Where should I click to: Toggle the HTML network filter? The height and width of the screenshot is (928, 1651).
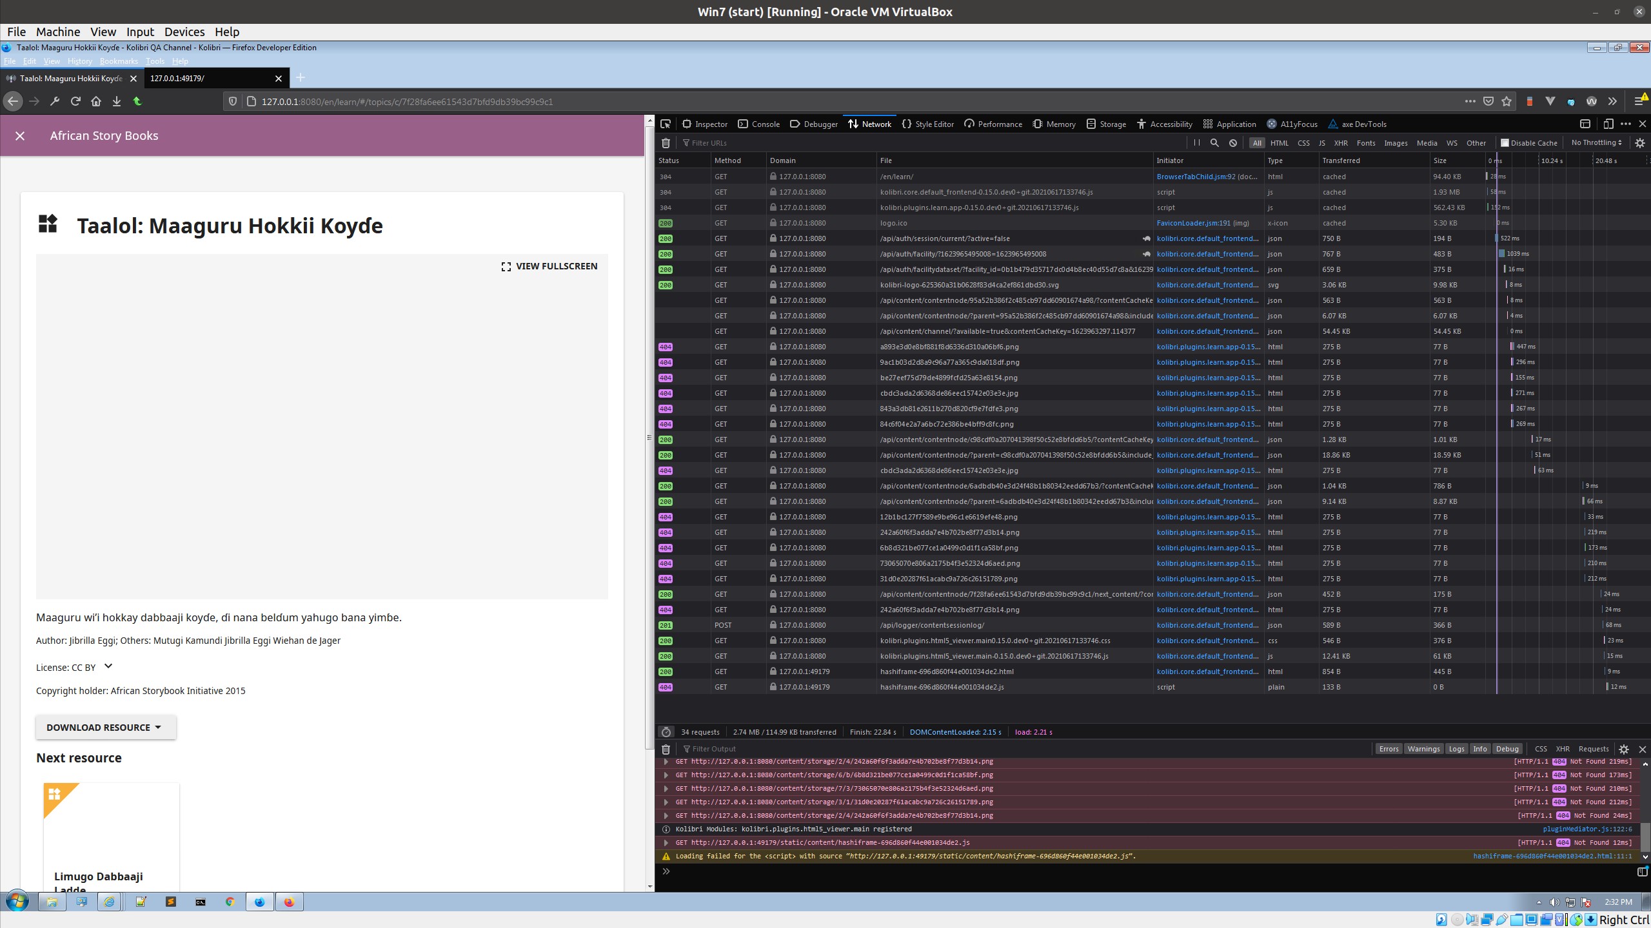click(1279, 143)
